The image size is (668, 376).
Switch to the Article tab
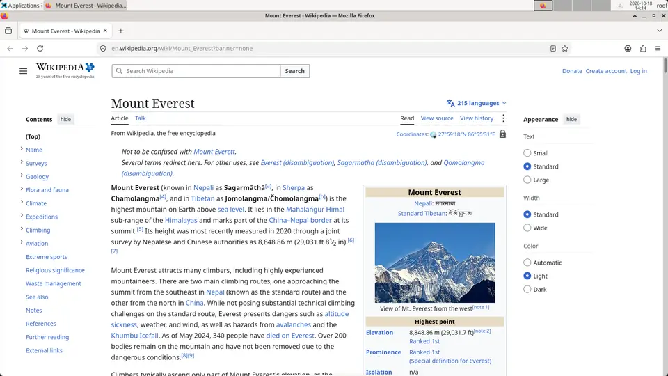click(120, 118)
